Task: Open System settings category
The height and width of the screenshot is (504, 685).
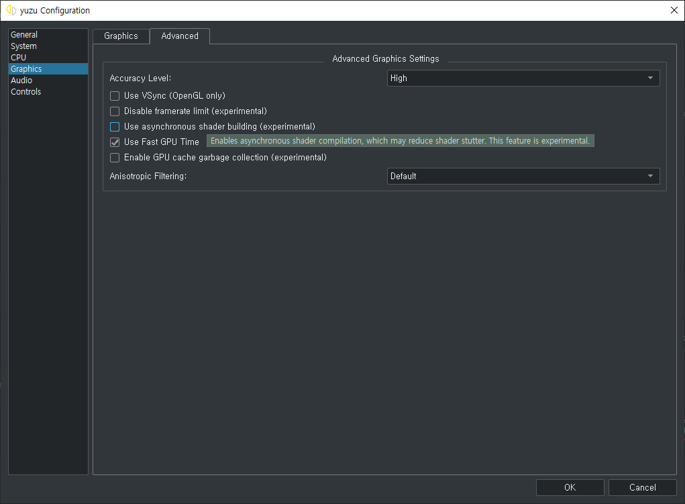Action: (x=48, y=46)
